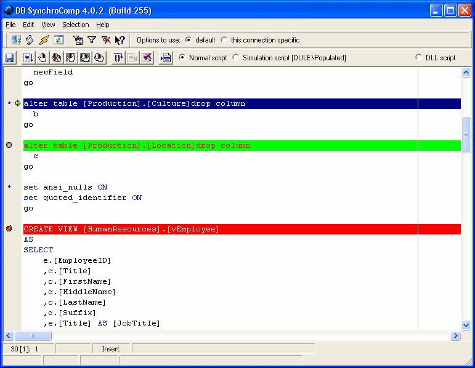This screenshot has height=368, width=475.
Task: Click the DB SynchroComp title bar globe icon
Action: click(9, 10)
